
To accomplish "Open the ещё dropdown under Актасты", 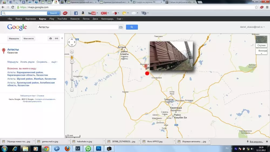I will coord(54,62).
